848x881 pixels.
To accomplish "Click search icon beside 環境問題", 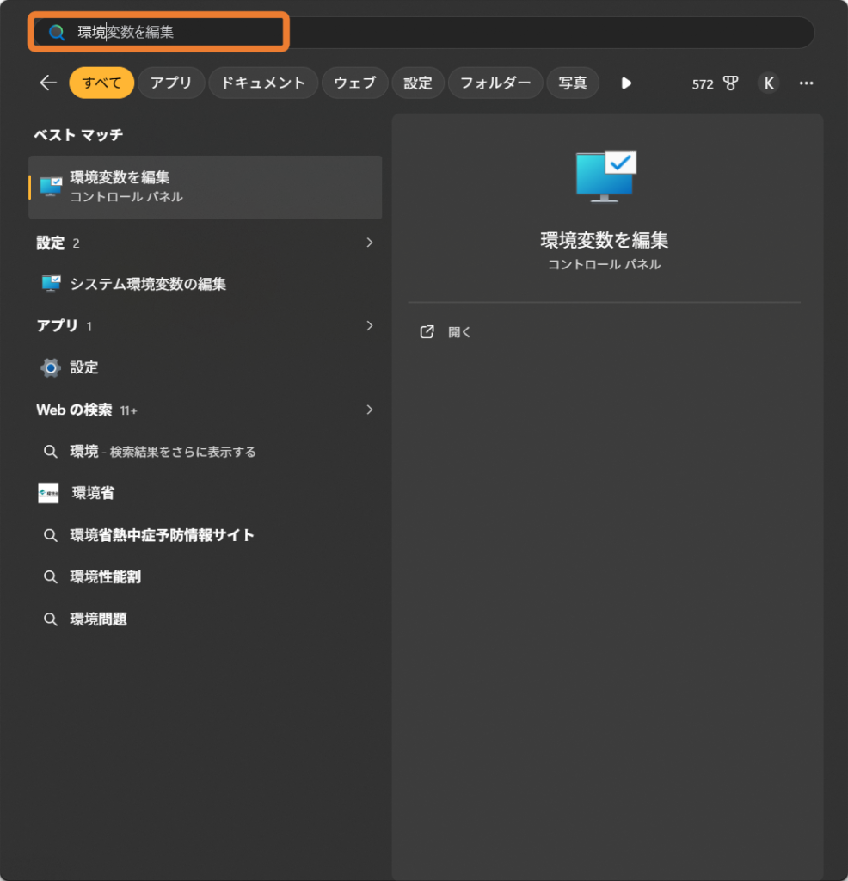I will [x=51, y=619].
